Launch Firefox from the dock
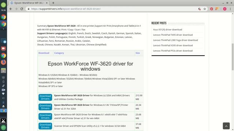The width and height of the screenshot is (234, 131). point(3,62)
